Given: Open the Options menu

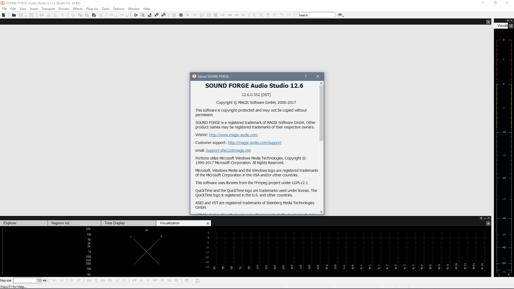Looking at the screenshot, I should (x=119, y=9).
